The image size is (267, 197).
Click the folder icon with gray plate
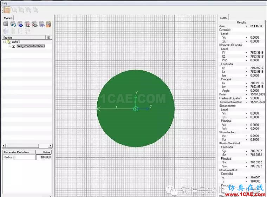34,24
